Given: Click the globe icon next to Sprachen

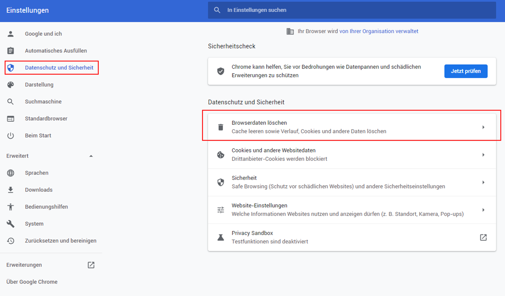Looking at the screenshot, I should click(x=11, y=173).
